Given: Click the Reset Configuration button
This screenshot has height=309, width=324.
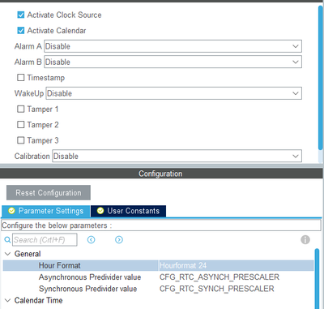Looking at the screenshot, I should point(49,192).
